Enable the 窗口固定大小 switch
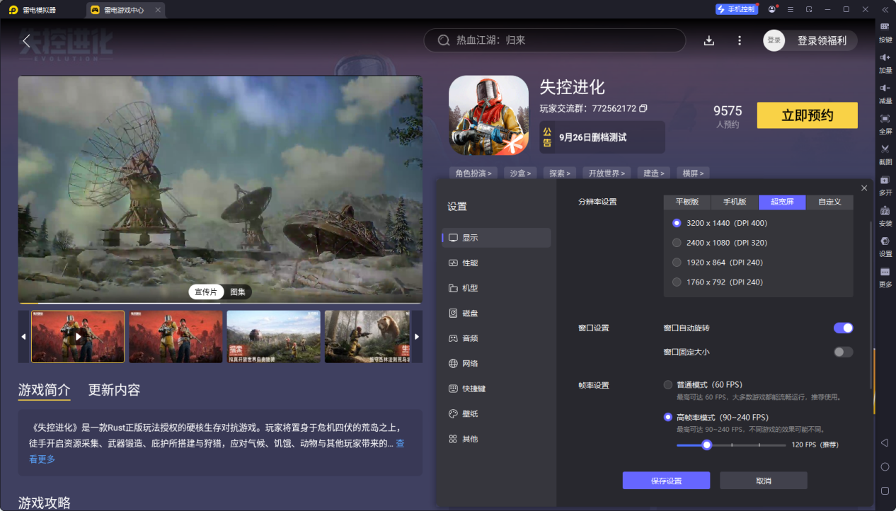The height and width of the screenshot is (511, 896). pos(843,352)
